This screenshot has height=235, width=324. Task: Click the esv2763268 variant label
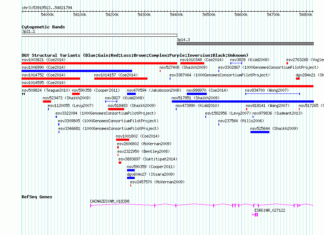pyautogui.click(x=305, y=60)
